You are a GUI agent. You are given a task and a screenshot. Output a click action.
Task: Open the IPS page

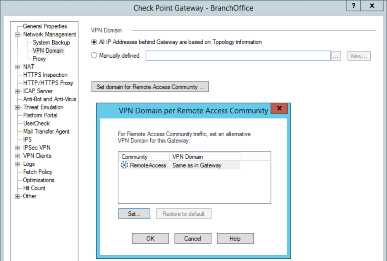click(x=28, y=140)
